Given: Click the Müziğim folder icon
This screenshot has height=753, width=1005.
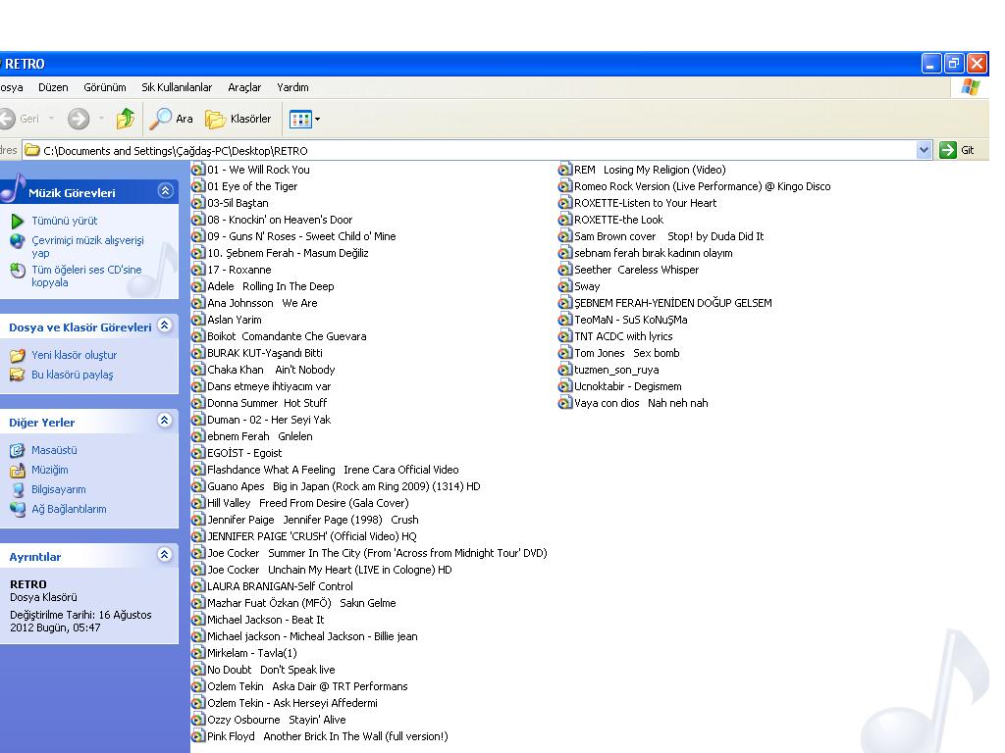Looking at the screenshot, I should (x=18, y=470).
